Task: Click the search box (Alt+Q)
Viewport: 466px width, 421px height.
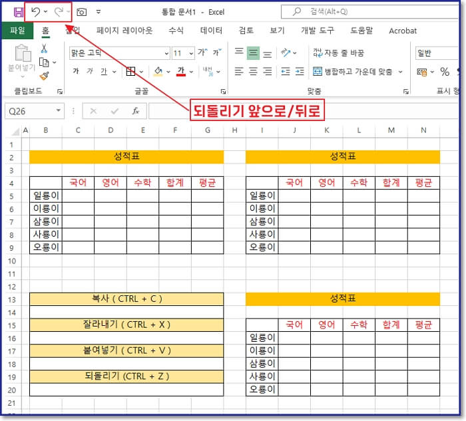Action: 369,11
